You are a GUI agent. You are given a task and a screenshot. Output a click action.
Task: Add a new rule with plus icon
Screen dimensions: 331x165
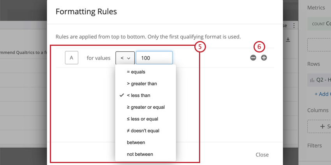point(264,58)
